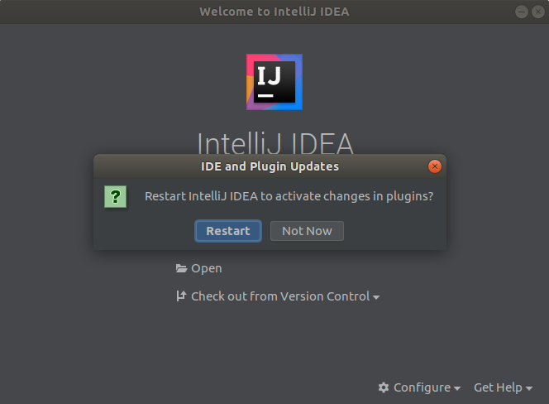This screenshot has height=404, width=549.
Task: Choose Not Now in the dialog
Action: [307, 231]
